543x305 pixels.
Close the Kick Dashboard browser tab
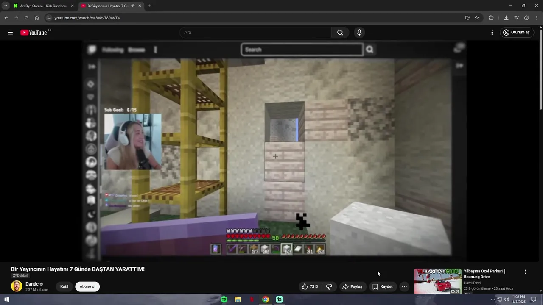[72, 6]
